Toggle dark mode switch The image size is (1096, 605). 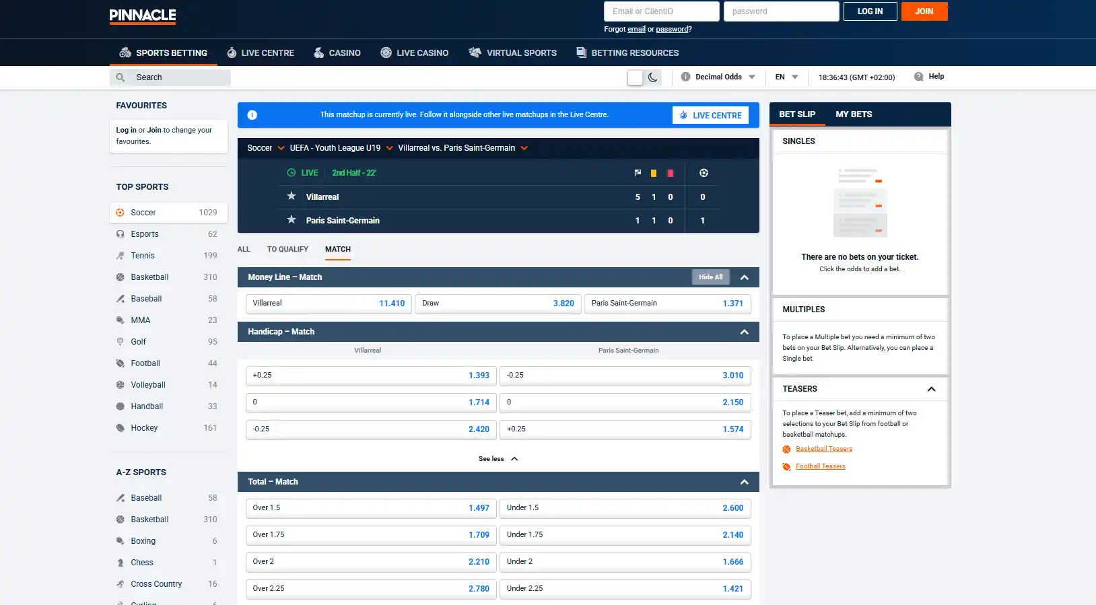(x=644, y=77)
